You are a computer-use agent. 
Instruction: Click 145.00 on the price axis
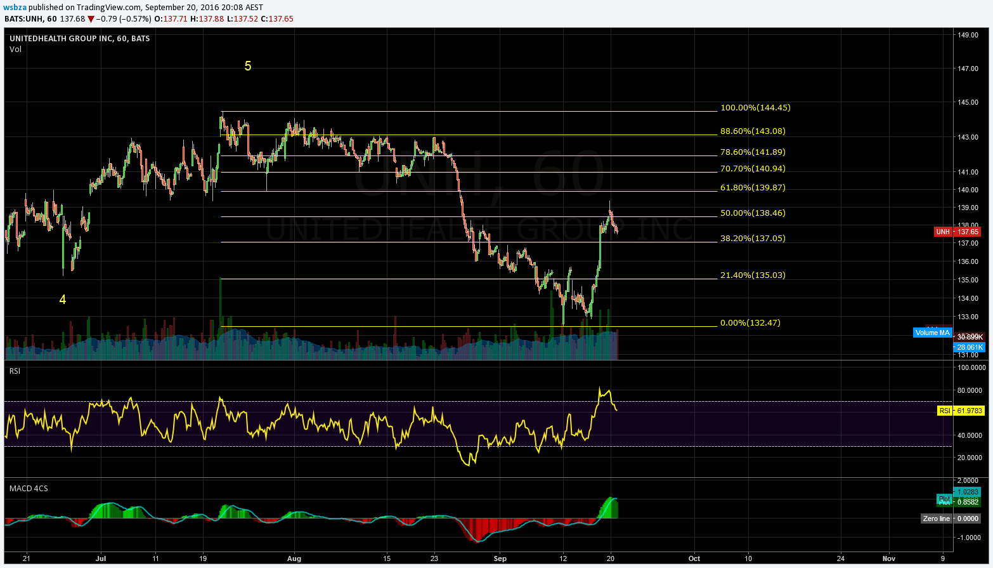[x=968, y=102]
